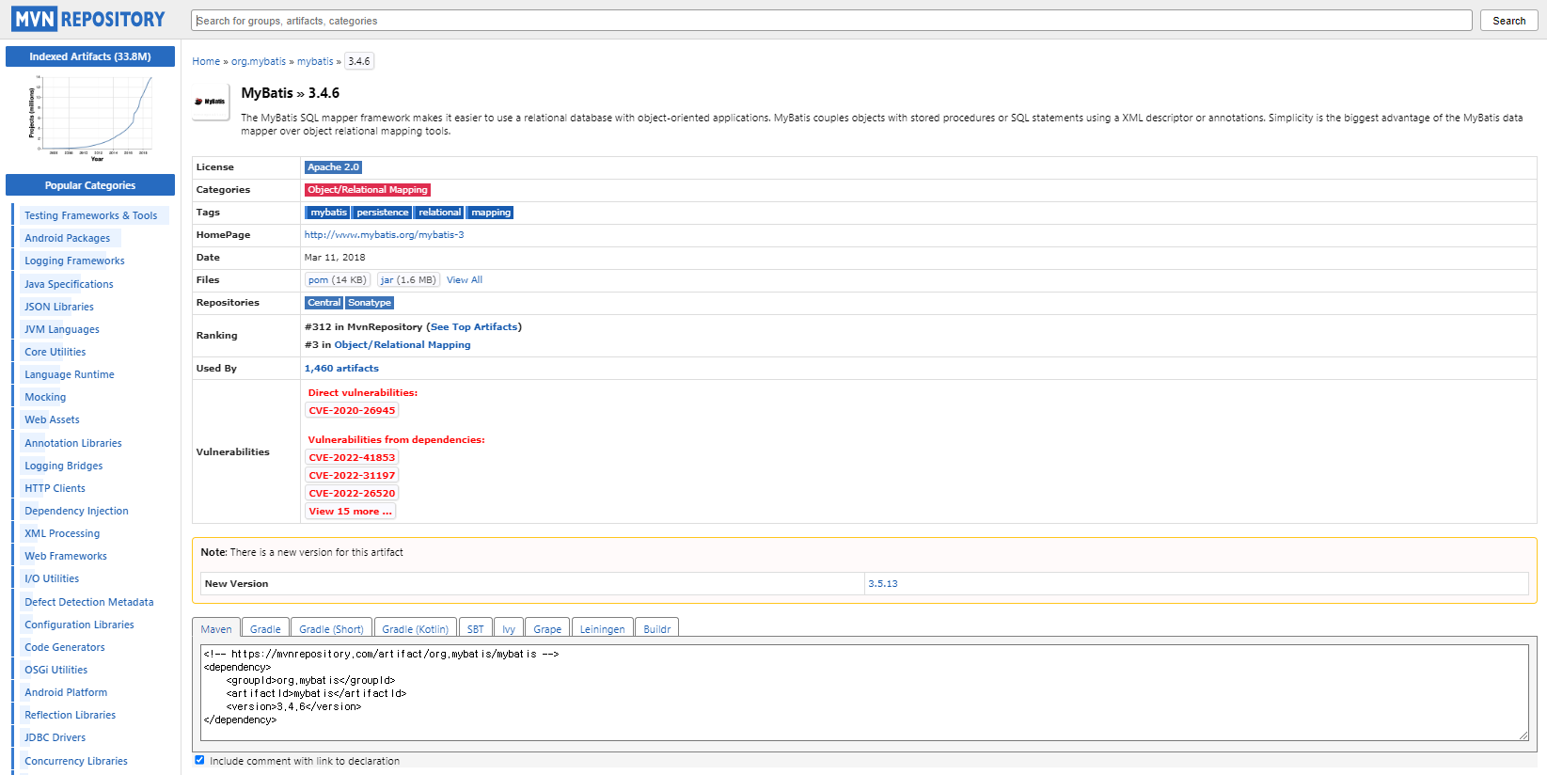Switch to the Gradle (Kotlin) tab
Viewport: 1547px width, 775px height.
click(416, 629)
